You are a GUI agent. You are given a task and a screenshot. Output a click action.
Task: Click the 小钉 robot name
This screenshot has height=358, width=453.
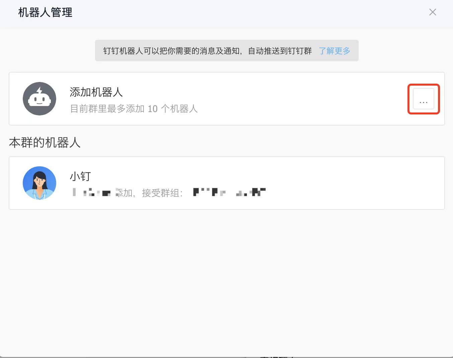click(x=80, y=176)
